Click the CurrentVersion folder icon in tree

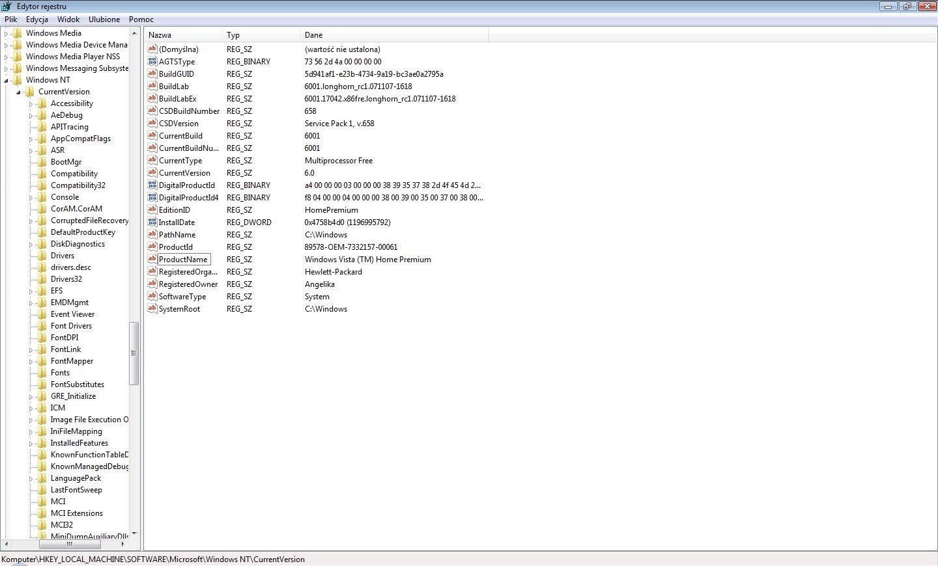click(x=30, y=92)
